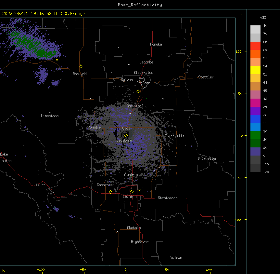Click the HighRiver town label

tap(140, 242)
